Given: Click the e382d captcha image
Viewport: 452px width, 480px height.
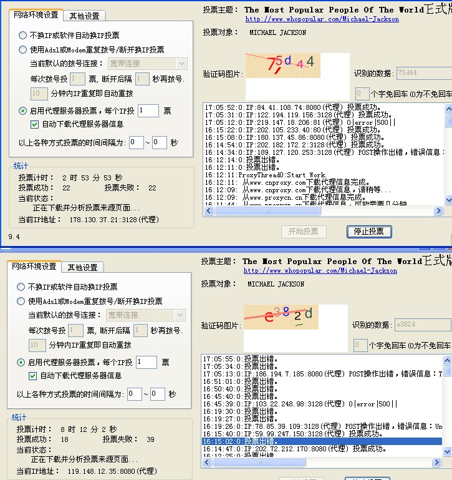Looking at the screenshot, I should pos(281,317).
